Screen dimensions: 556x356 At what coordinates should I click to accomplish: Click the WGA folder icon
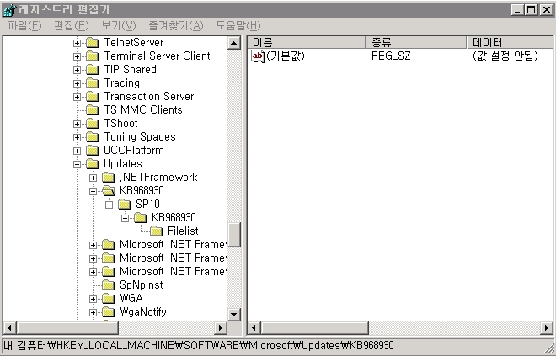(x=108, y=299)
